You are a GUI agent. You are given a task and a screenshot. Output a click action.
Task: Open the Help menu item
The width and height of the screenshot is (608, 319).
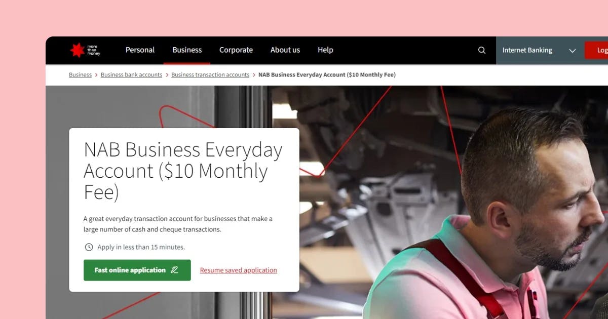tap(325, 50)
